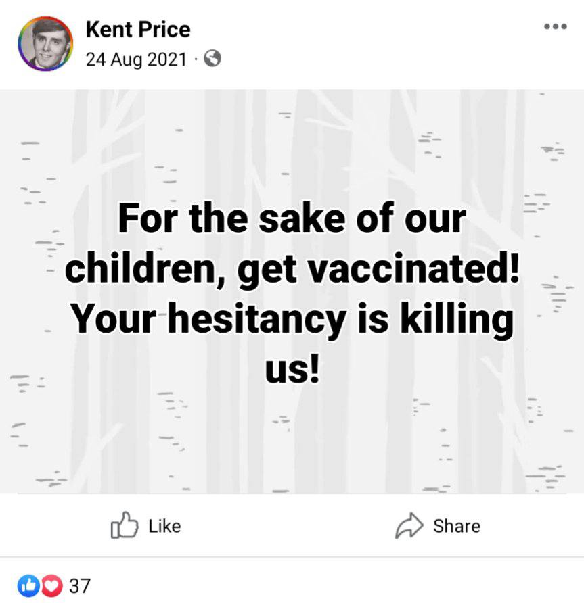Viewport: 584px width, 603px height.
Task: Click the Share arrow icon
Action: [x=409, y=526]
